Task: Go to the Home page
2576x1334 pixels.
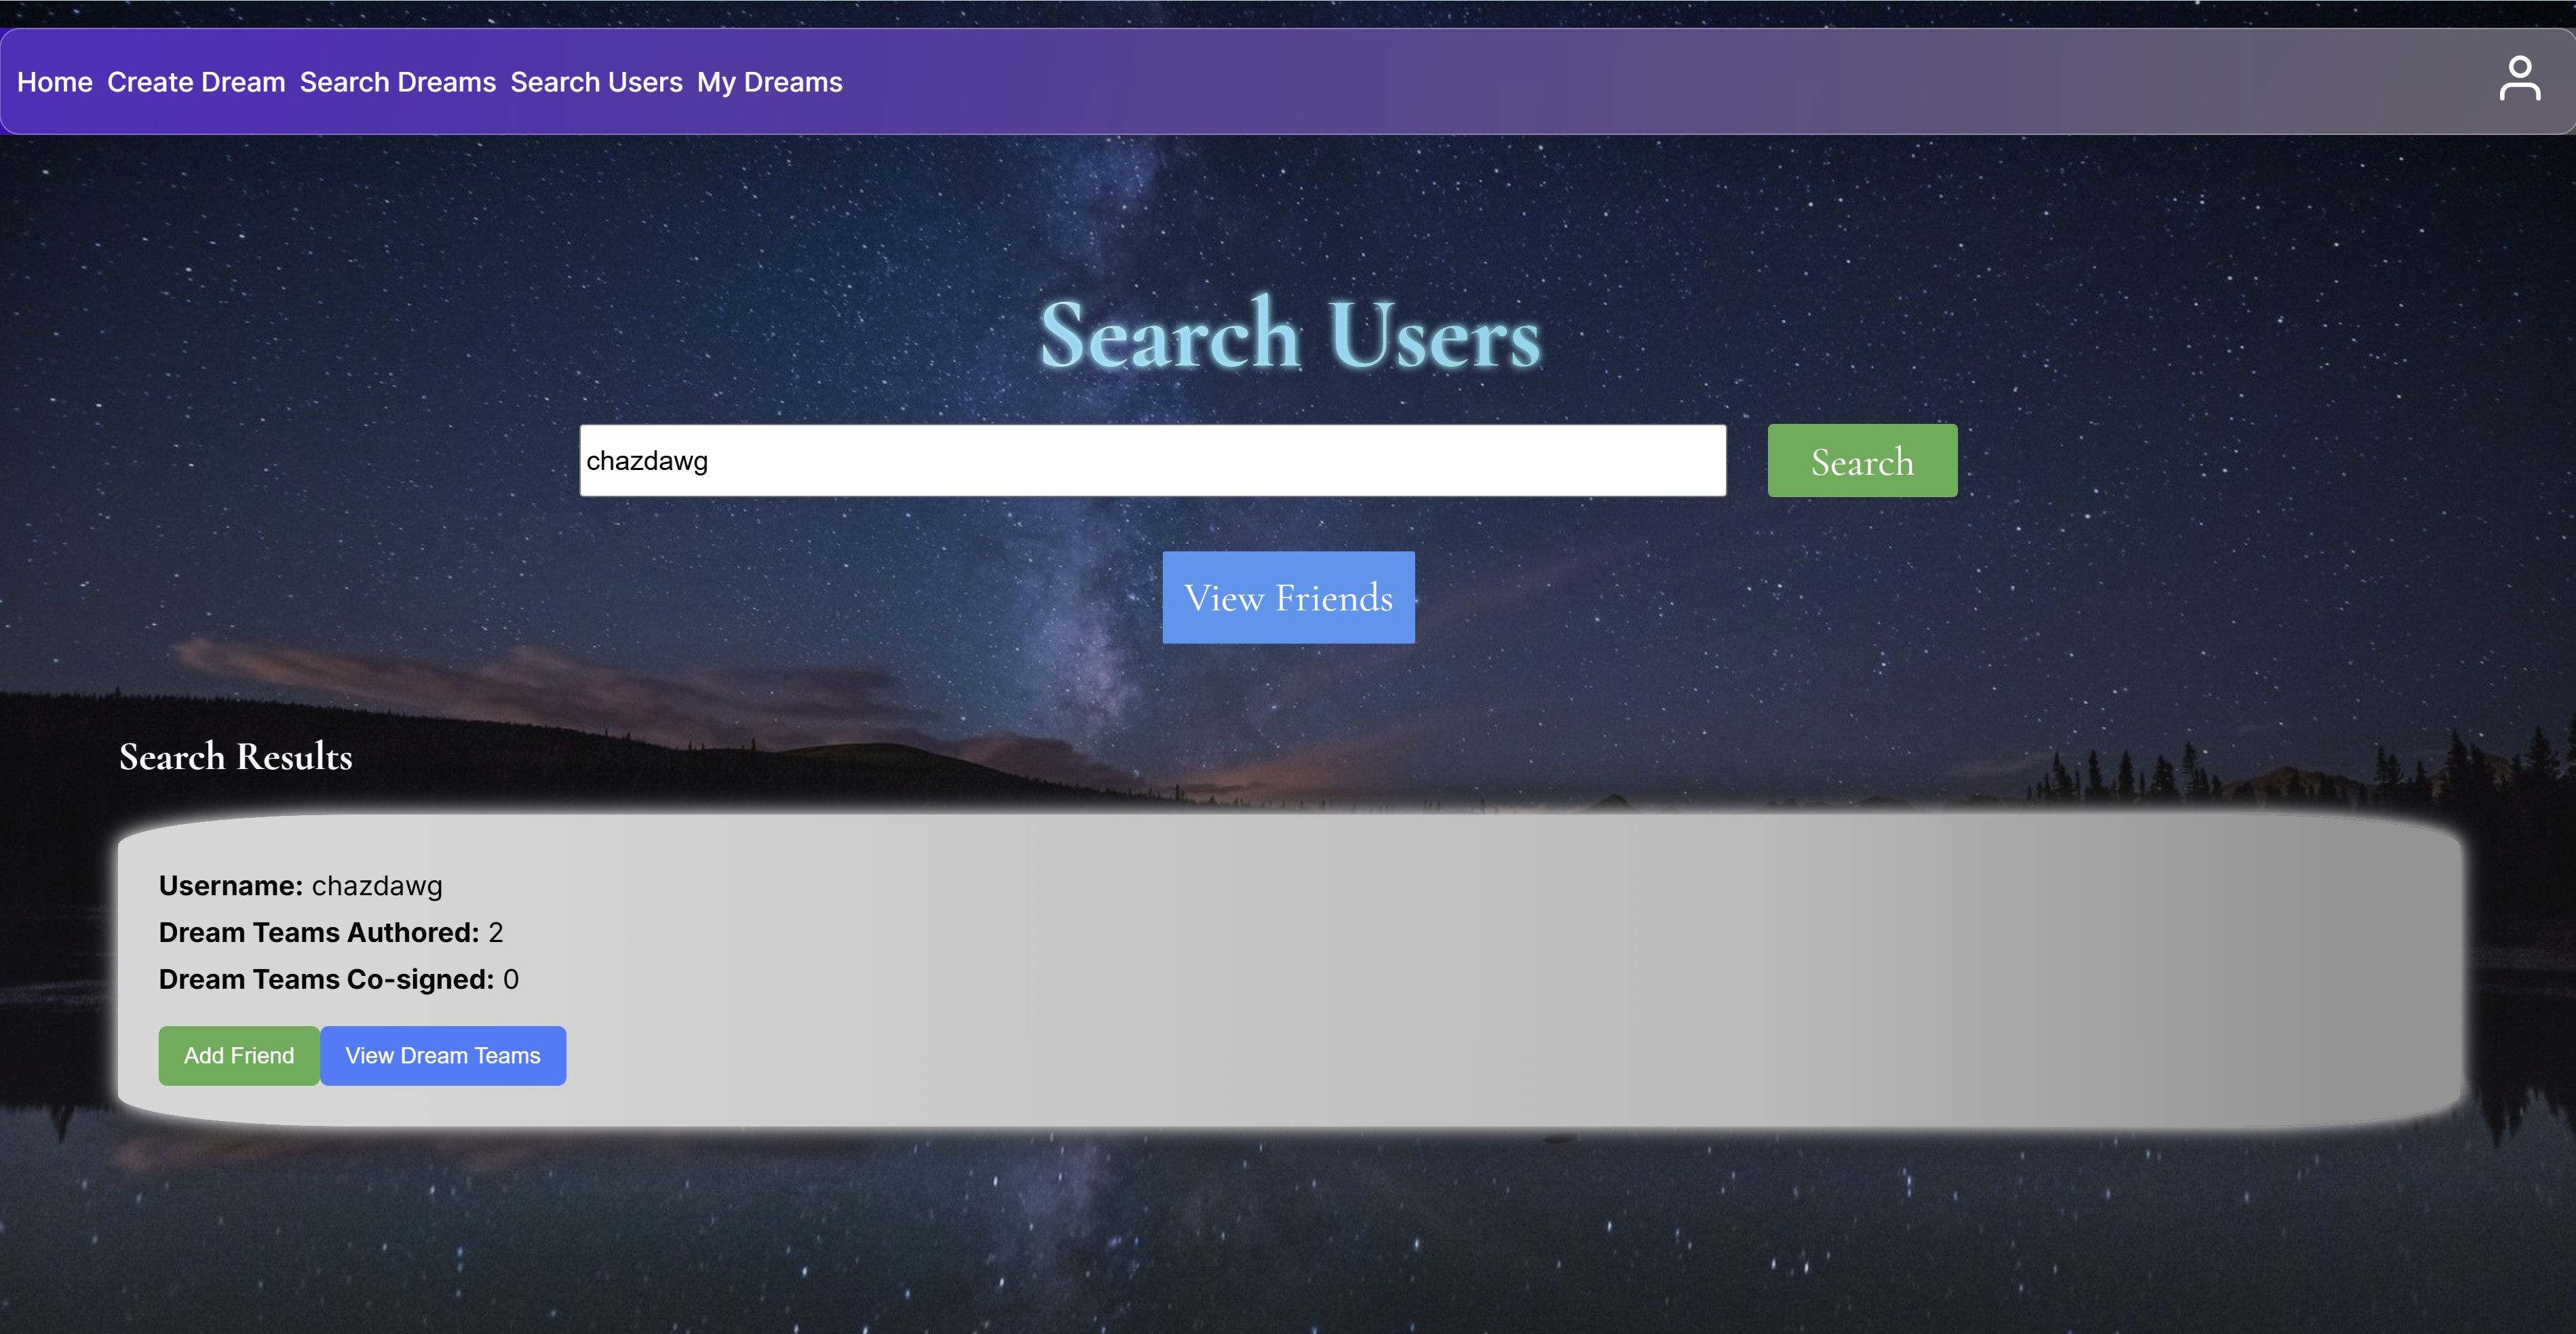Action: pos(55,82)
